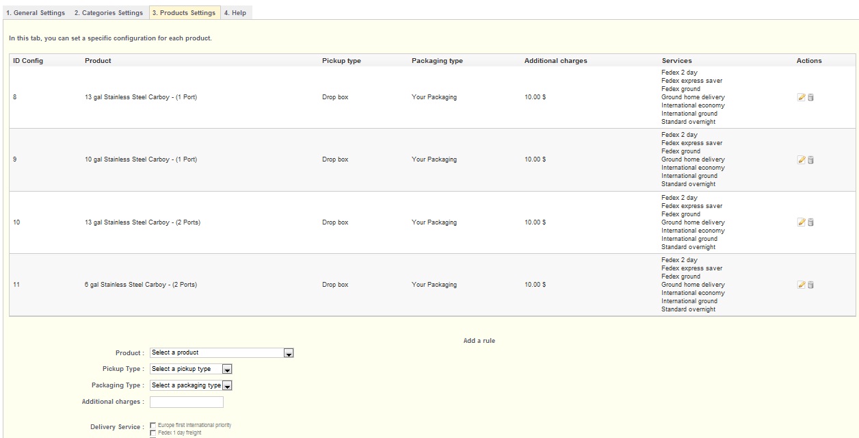Image resolution: width=859 pixels, height=438 pixels.
Task: Edit the 10 gal Stainless Steel Carboy rule
Action: click(x=802, y=159)
